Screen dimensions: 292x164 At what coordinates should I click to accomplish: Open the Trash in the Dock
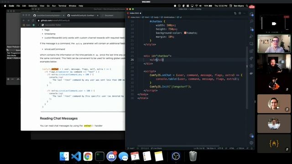click(193, 156)
